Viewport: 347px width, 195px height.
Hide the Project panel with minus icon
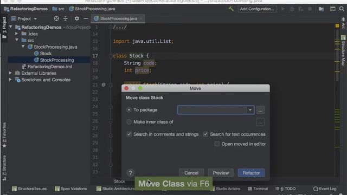coord(86,18)
